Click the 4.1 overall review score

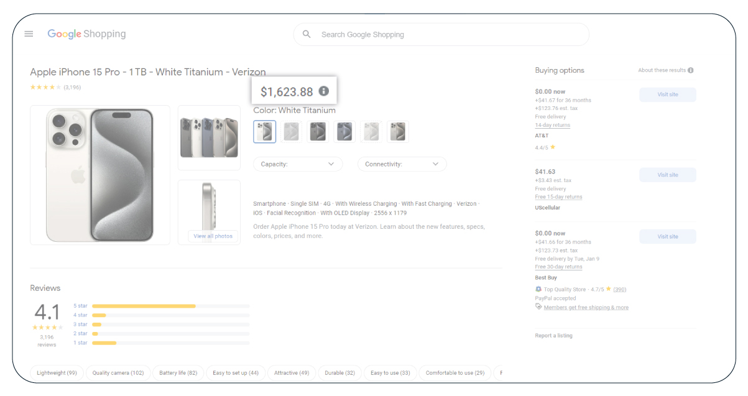tap(47, 311)
